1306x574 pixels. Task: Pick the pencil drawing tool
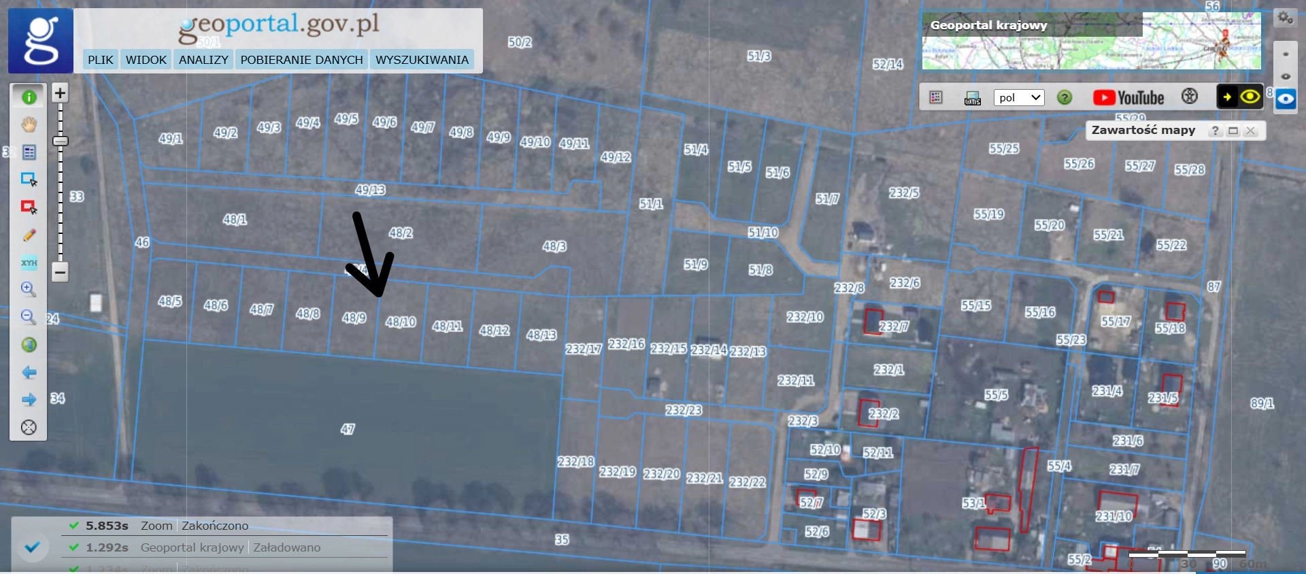tap(29, 235)
